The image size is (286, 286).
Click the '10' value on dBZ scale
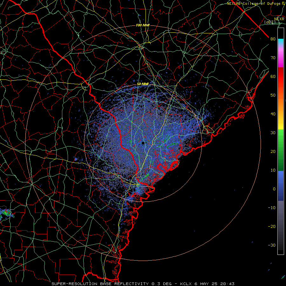click(x=273, y=170)
